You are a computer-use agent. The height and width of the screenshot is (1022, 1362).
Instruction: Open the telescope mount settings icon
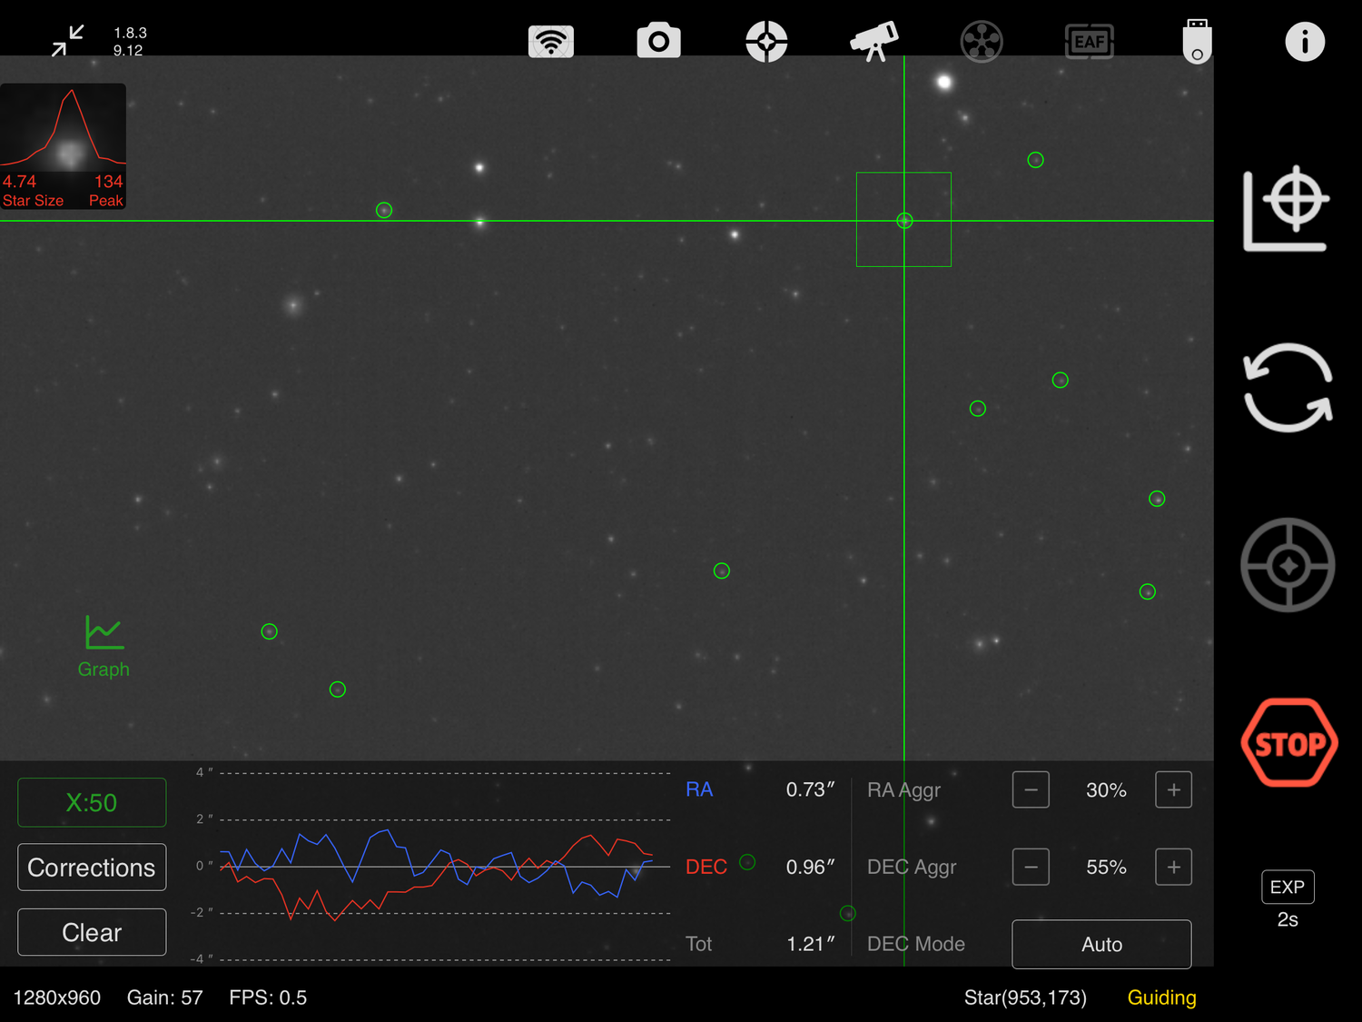(874, 41)
